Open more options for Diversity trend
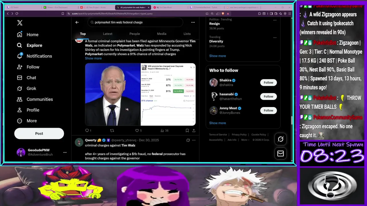This screenshot has width=367, height=206. point(275,38)
